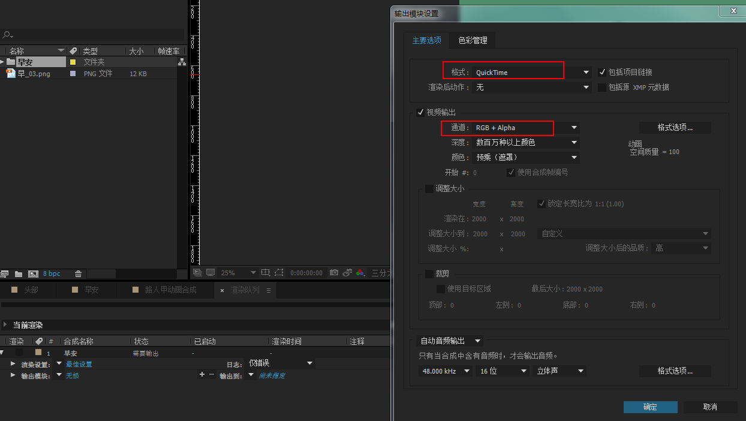Open the 渲染后动作 dropdown
Viewport: 746px width, 421px height.
pos(531,87)
